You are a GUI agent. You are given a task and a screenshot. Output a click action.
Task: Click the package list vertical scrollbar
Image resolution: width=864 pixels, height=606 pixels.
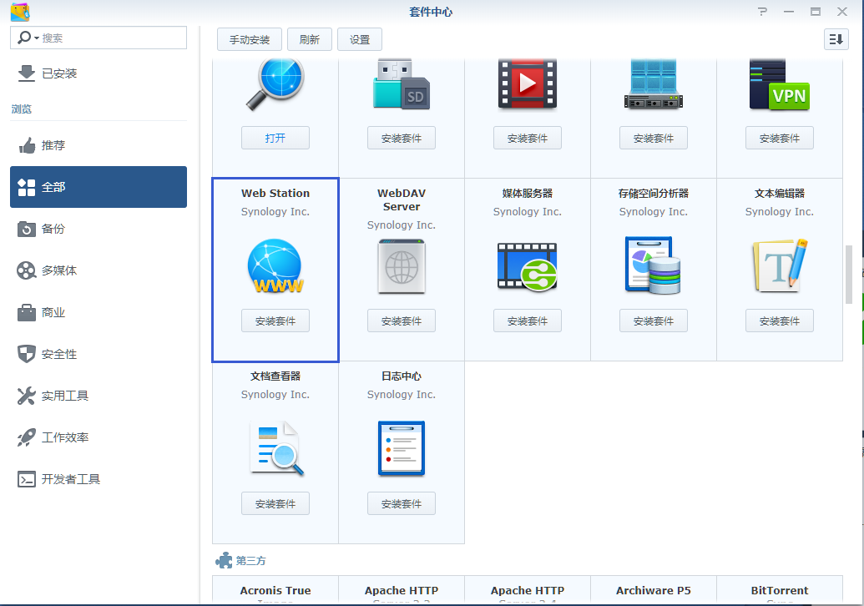tap(849, 275)
